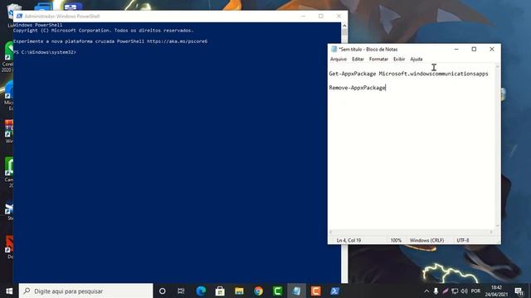The image size is (531, 298).
Task: Click the aka.ms/pscore6 URL in PowerShell
Action: pyautogui.click(x=177, y=41)
